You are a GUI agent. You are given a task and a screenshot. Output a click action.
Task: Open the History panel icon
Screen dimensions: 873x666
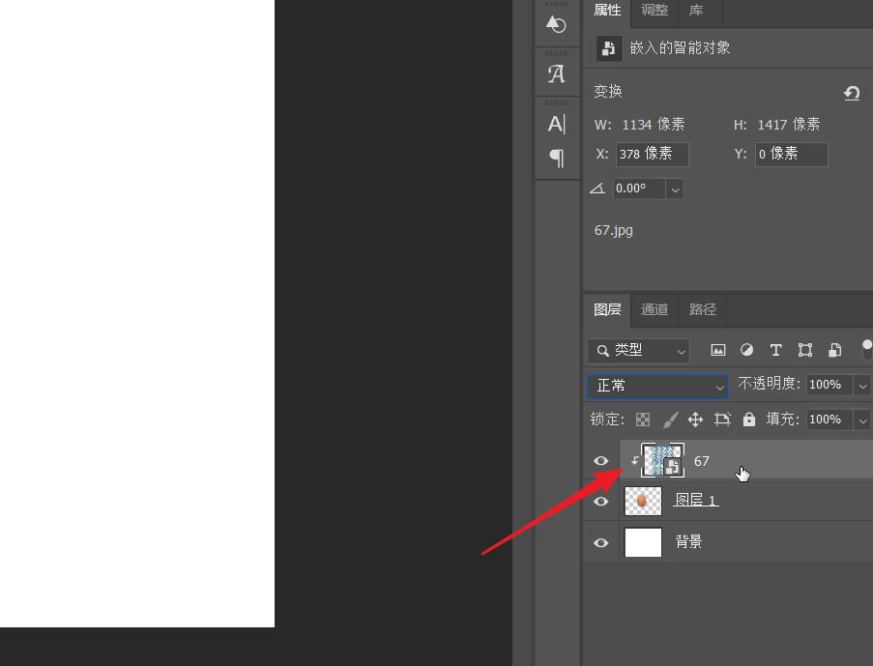(556, 24)
